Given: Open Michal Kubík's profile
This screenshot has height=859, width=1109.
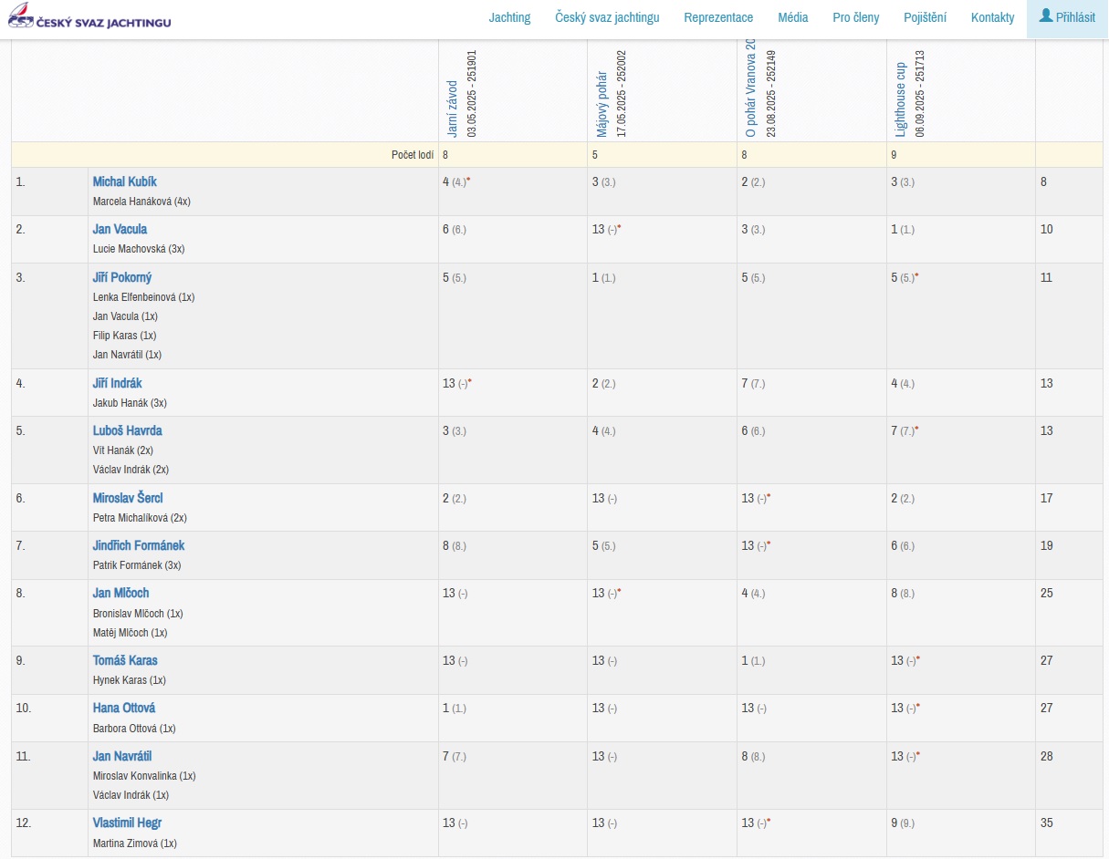Looking at the screenshot, I should (124, 181).
